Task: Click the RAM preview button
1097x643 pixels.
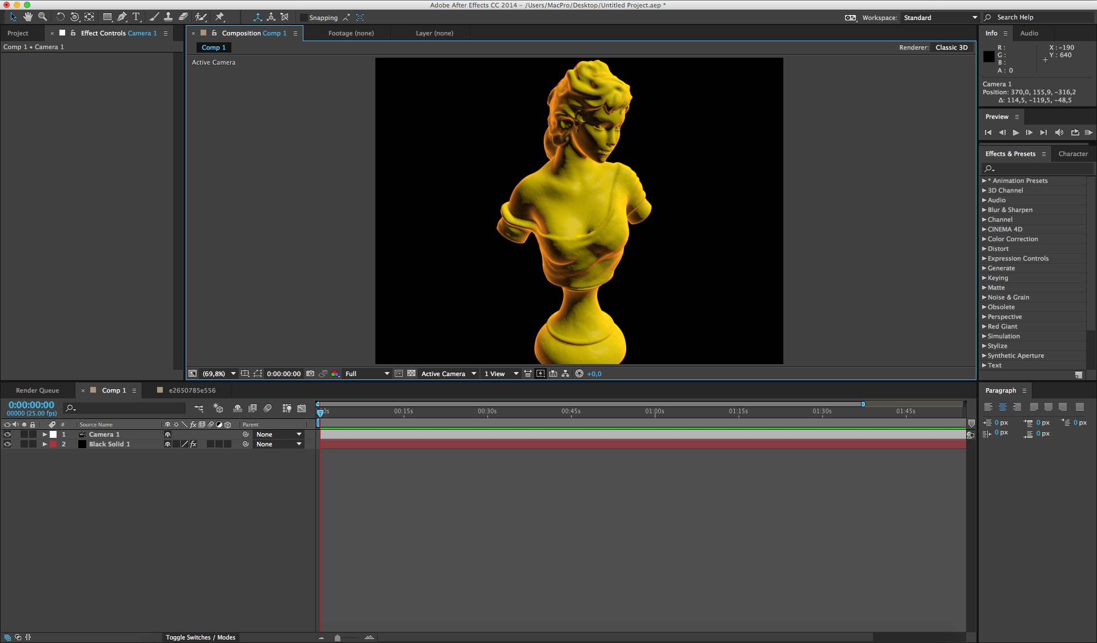Action: [1088, 133]
